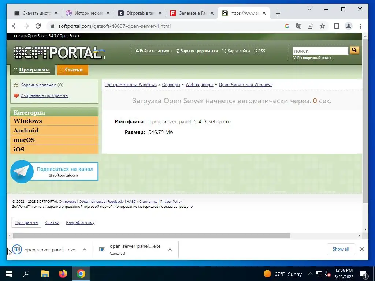The width and height of the screenshot is (375, 281).
Task: Expand options for the active download
Action: coord(85,250)
